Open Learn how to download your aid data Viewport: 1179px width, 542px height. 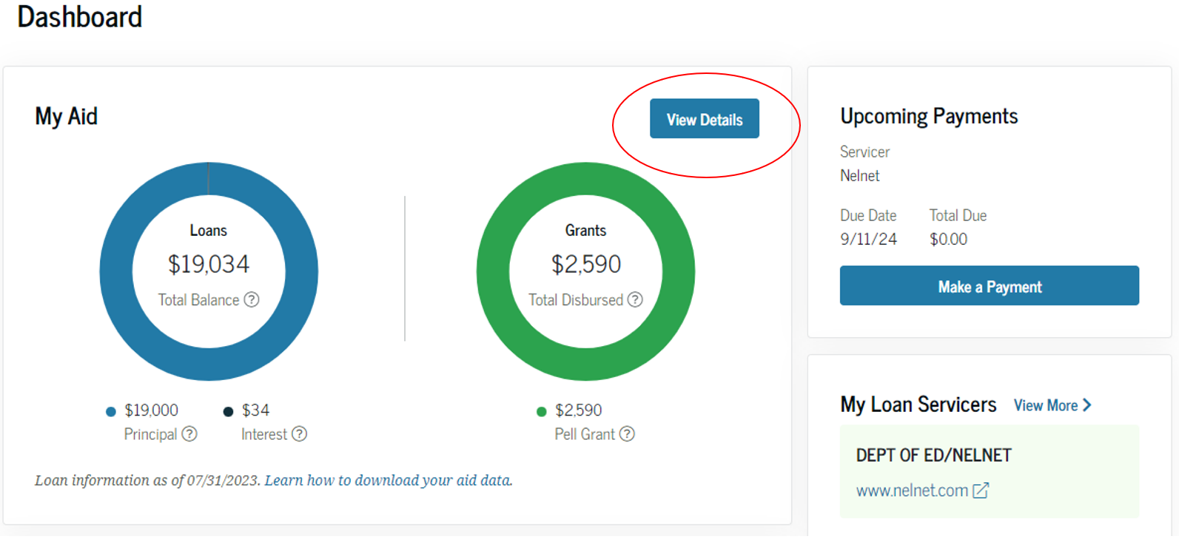point(388,481)
